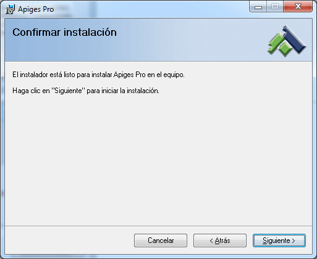Click Apiges Pro inside the body sentence
Screen dimensions: 317x259
130,75
